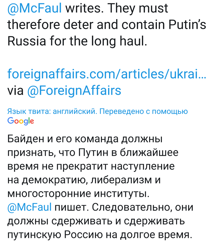Open the @McFaul mention in the Russian translation
Screen dimensions: 215x245
coord(29,207)
